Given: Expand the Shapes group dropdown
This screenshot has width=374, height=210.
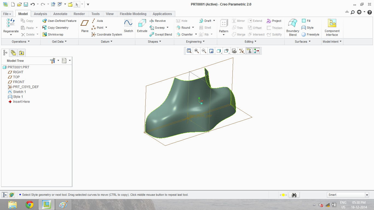Looking at the screenshot, I should (x=154, y=42).
